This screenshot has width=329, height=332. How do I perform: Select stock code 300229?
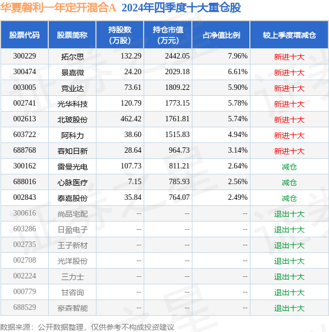pos(24,56)
